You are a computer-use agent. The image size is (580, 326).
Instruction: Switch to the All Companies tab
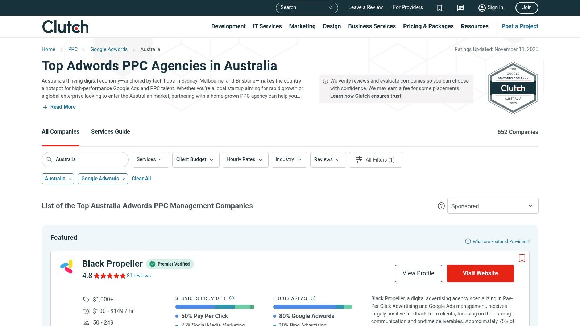click(x=61, y=132)
